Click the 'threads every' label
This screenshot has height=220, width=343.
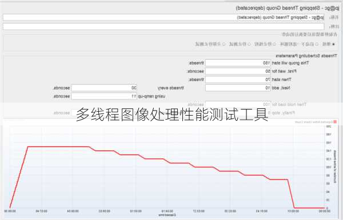[170, 88]
